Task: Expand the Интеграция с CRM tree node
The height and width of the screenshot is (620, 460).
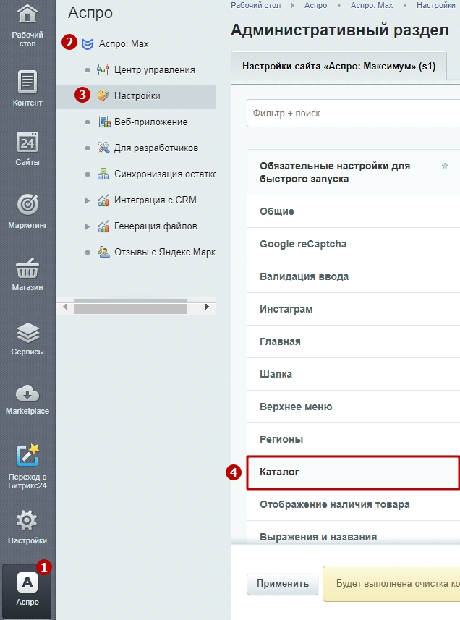Action: 88,200
